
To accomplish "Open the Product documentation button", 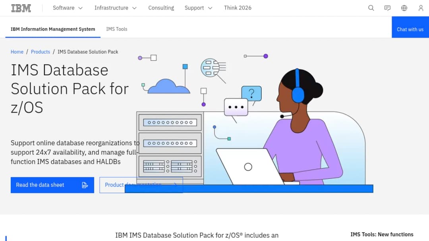I will tap(141, 185).
